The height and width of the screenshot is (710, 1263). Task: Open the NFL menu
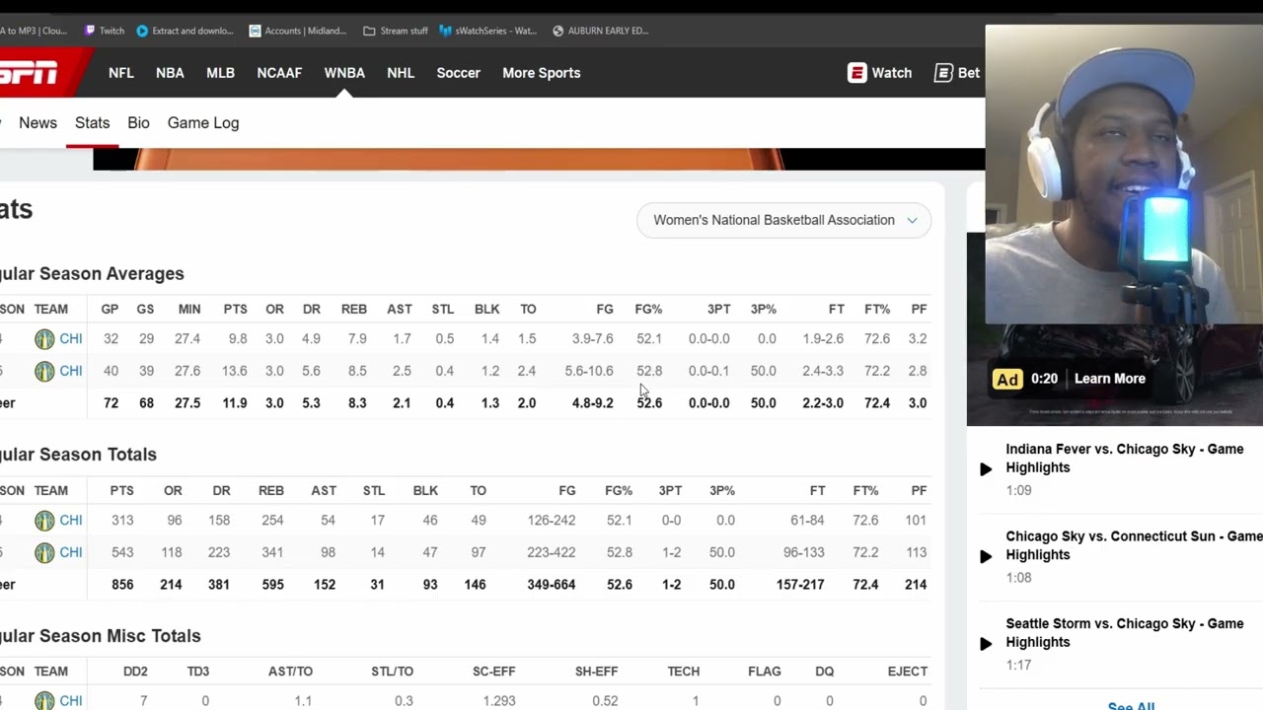[121, 73]
